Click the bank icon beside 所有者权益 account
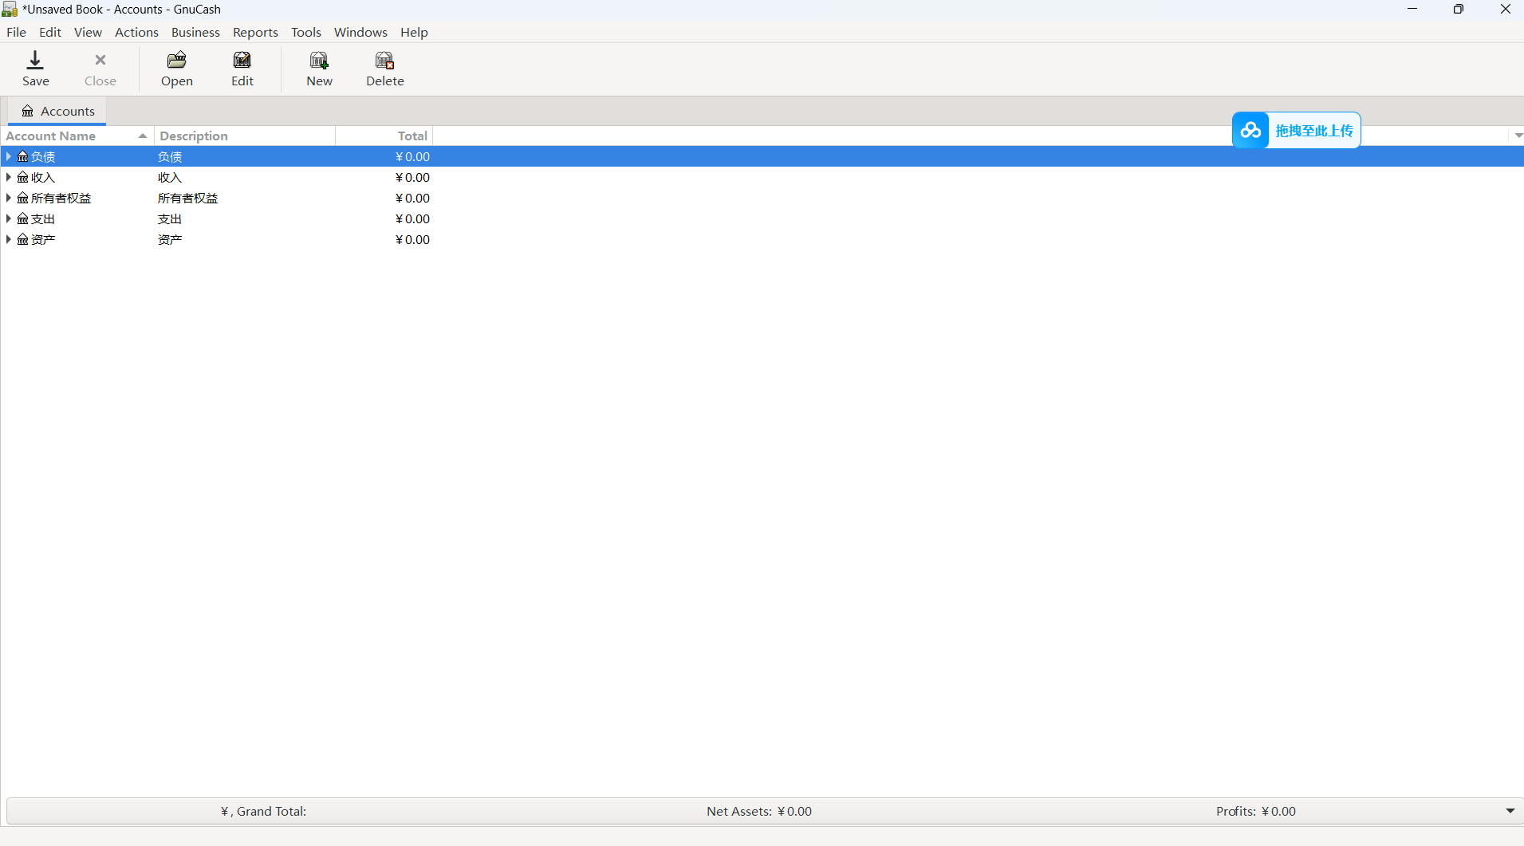 click(x=23, y=199)
